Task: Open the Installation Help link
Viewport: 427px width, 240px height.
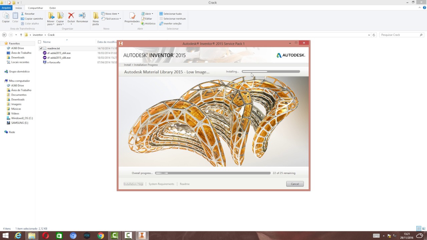Action: (x=133, y=184)
